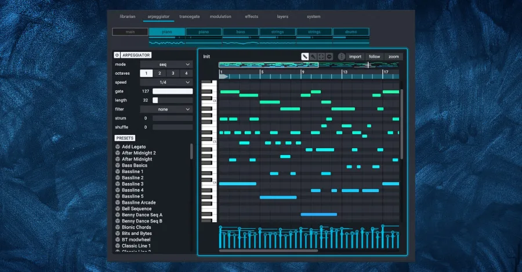Jump to bar 9 on the ruler
522x272 pixels.
[303, 72]
